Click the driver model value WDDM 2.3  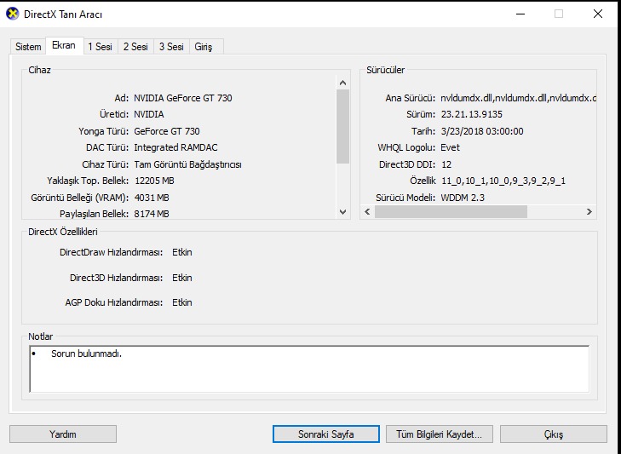pos(463,198)
